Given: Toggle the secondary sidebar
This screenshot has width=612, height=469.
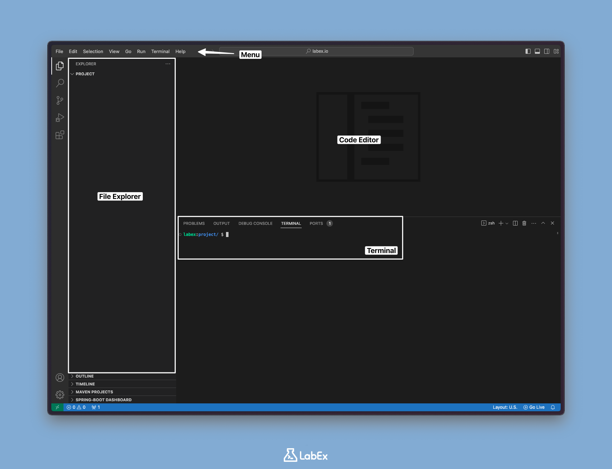Looking at the screenshot, I should tap(547, 51).
